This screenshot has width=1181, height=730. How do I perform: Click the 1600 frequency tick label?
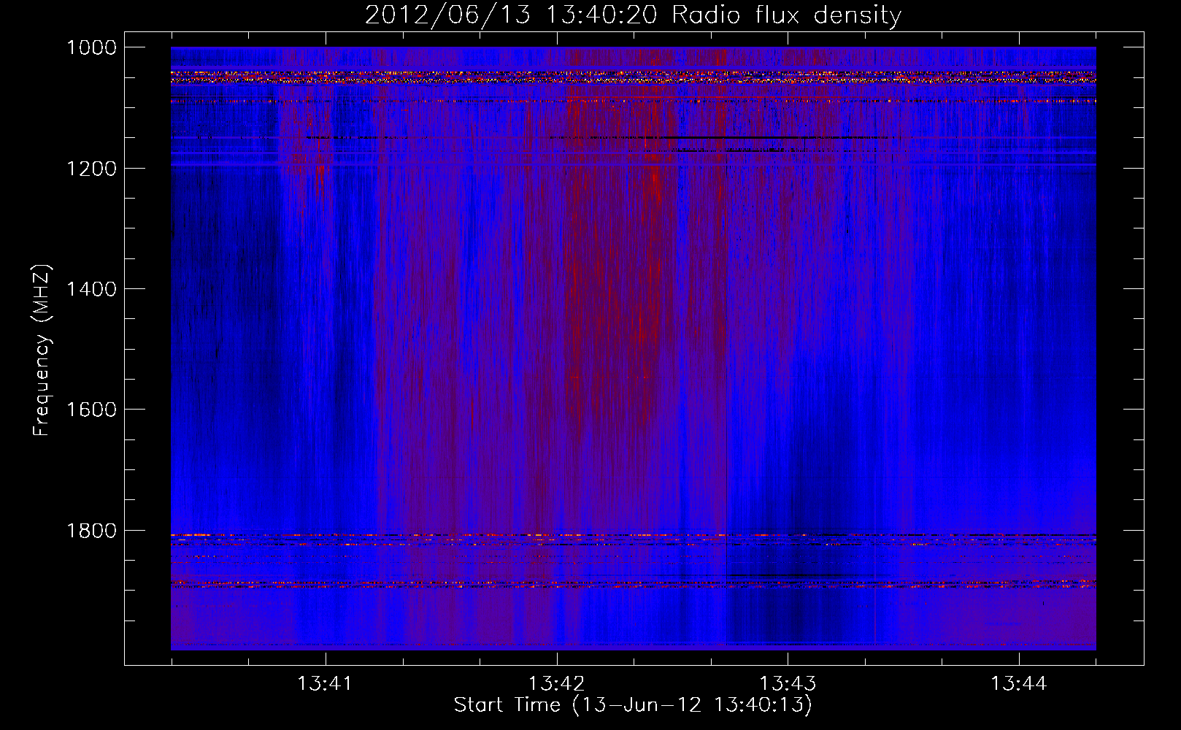click(x=91, y=410)
